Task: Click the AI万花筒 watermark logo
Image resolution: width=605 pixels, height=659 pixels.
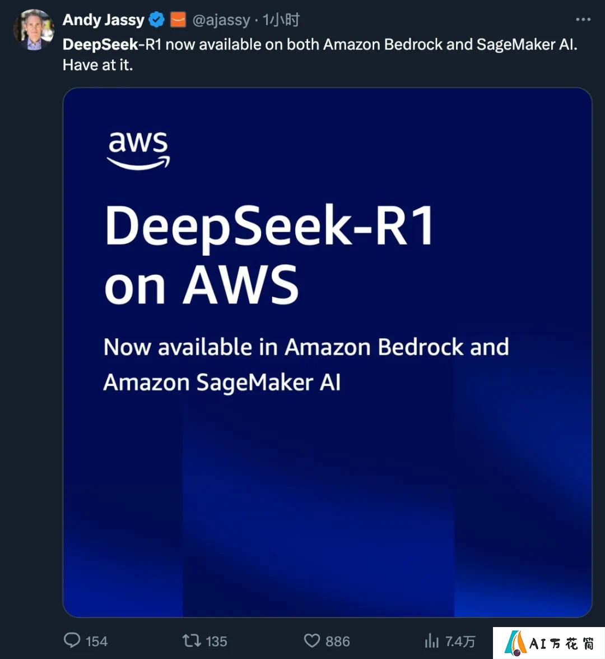Action: [549, 643]
